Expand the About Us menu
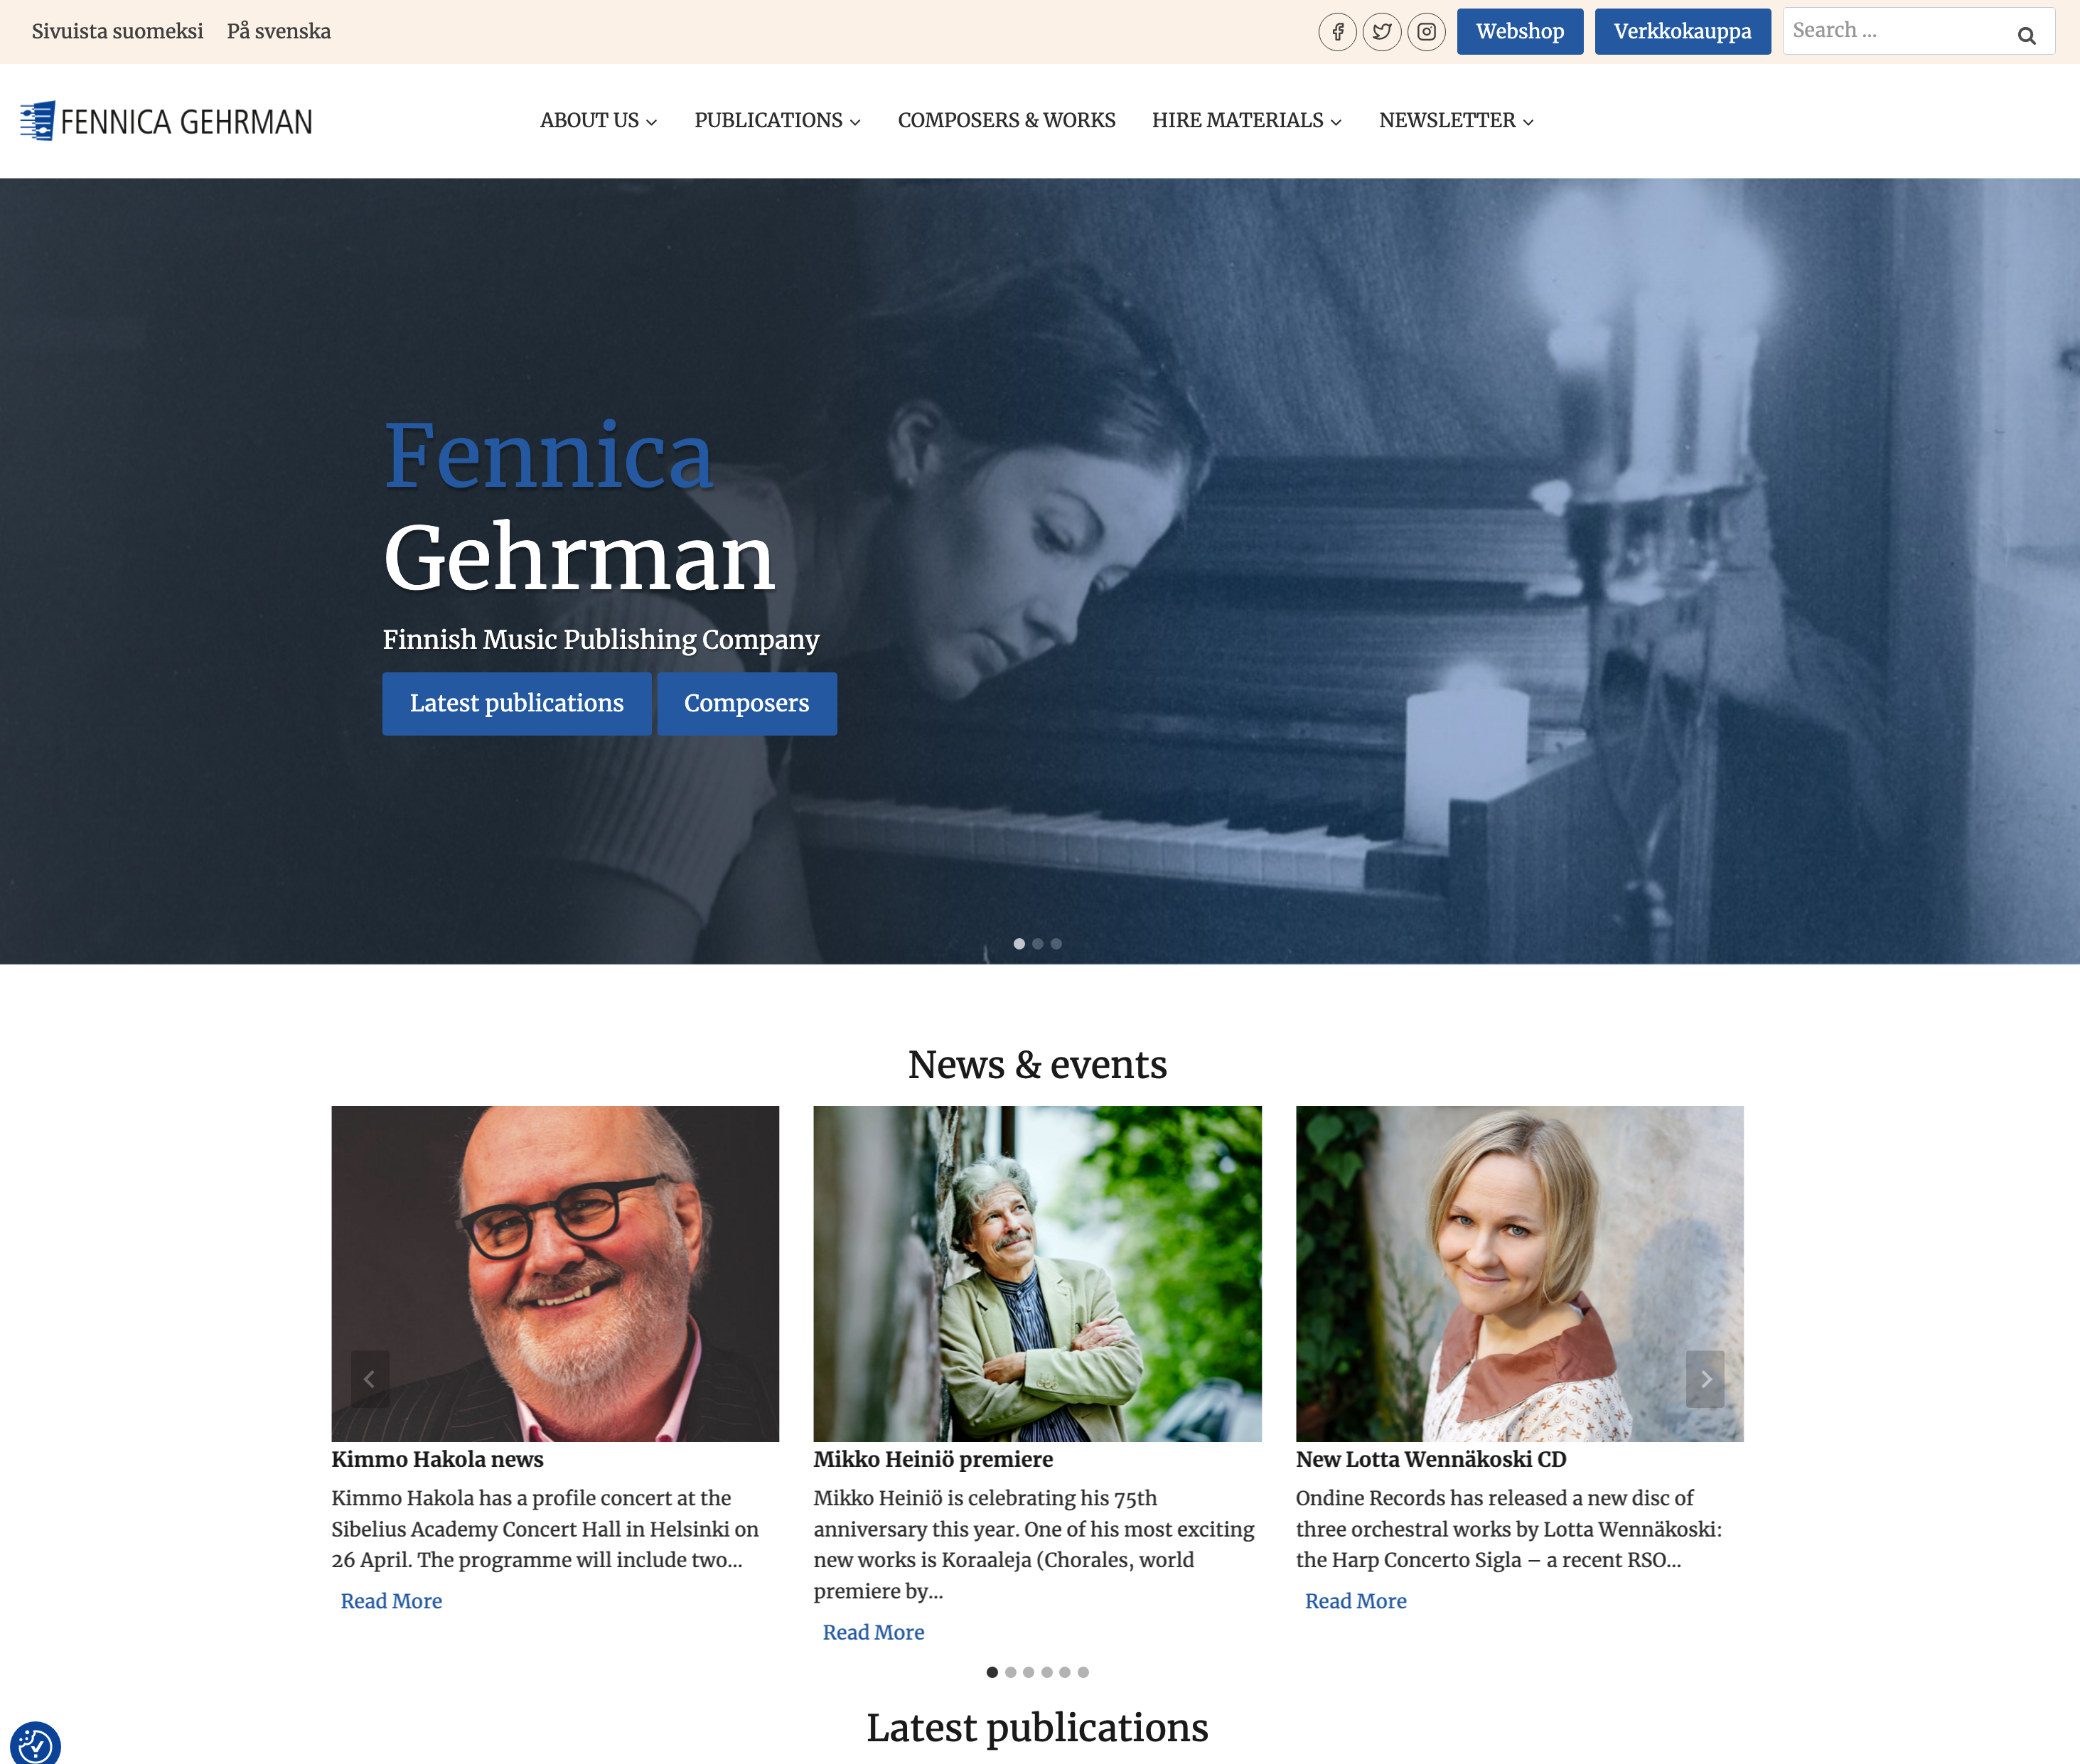2080x1764 pixels. [598, 121]
